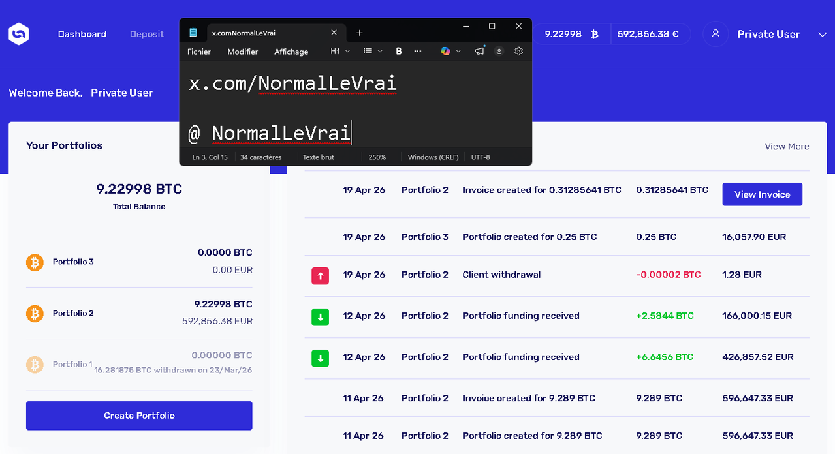Open the Fichier menu in Notepad

coord(199,52)
